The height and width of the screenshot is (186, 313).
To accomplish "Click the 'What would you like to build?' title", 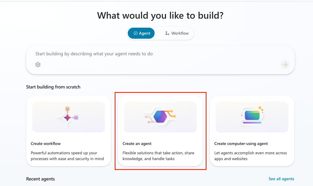I will [160, 15].
